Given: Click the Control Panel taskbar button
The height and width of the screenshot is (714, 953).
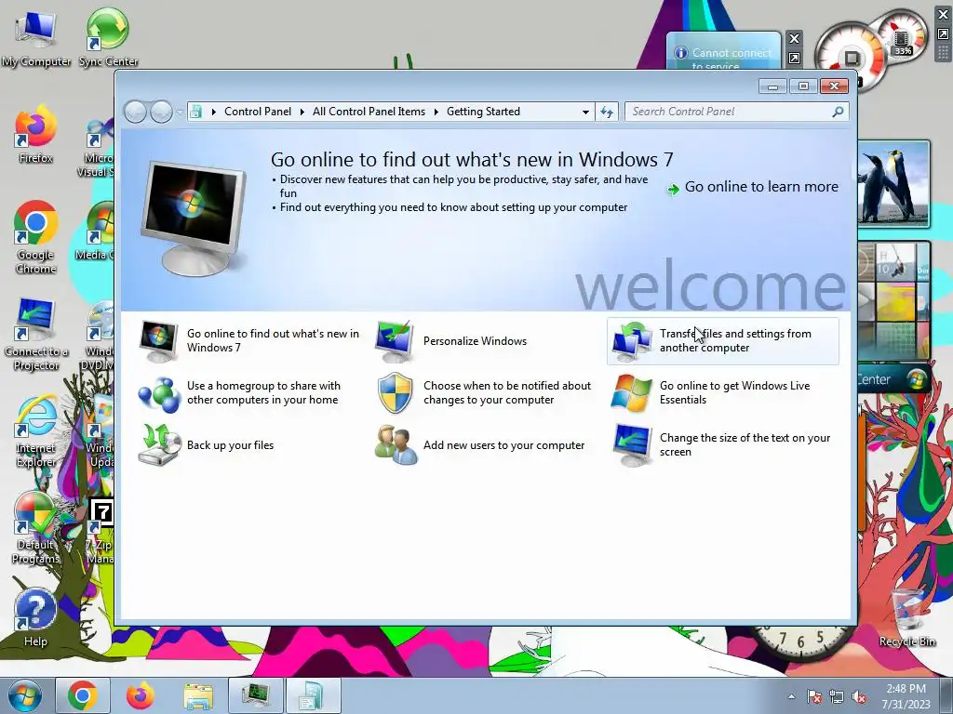Looking at the screenshot, I should pyautogui.click(x=314, y=695).
